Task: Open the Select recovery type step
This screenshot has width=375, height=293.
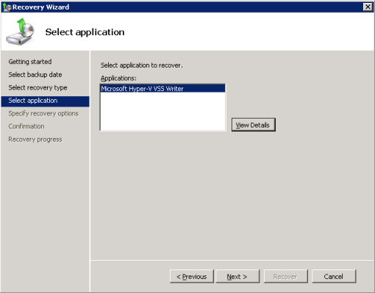Action: pos(37,87)
